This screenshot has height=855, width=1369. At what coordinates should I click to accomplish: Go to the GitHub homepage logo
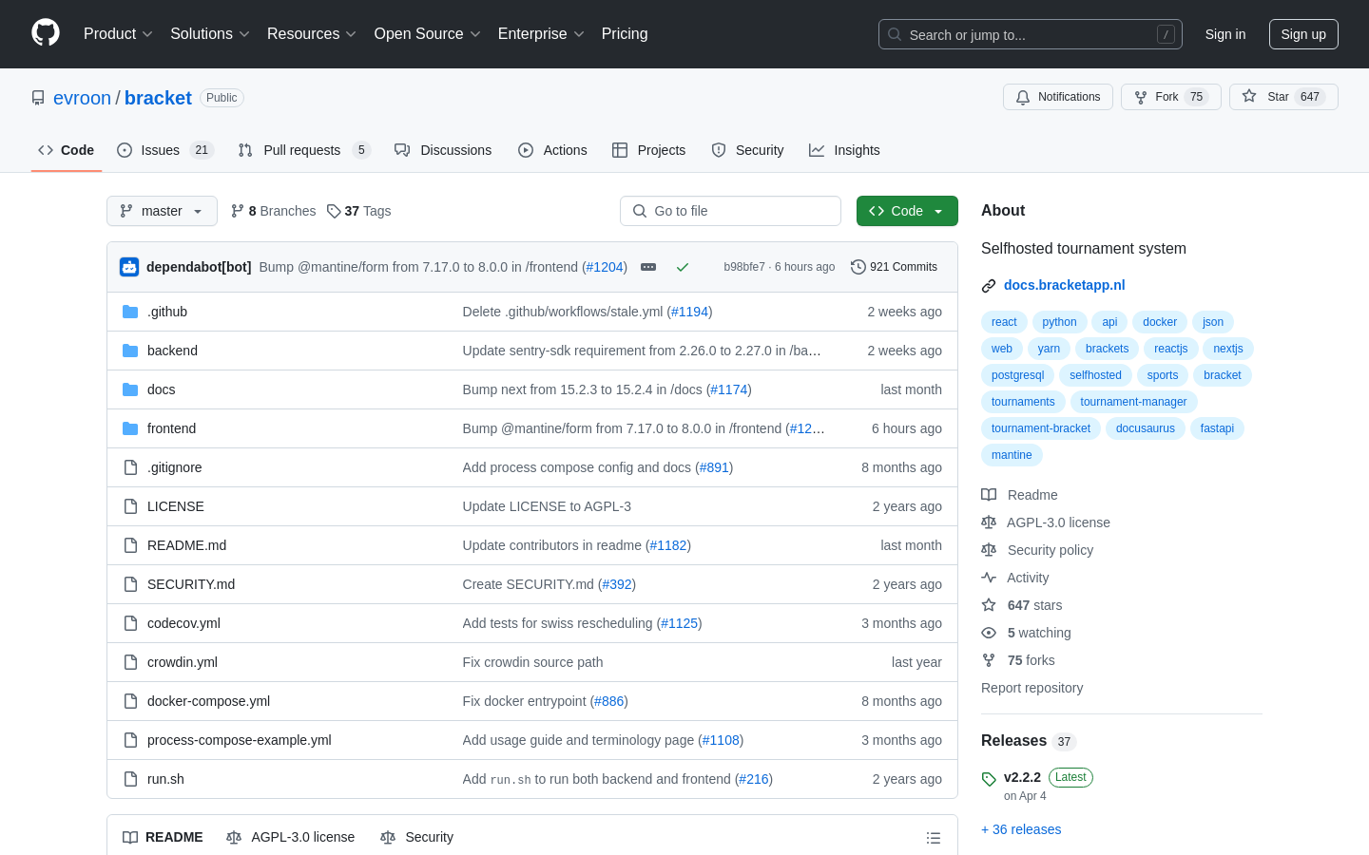tap(46, 33)
